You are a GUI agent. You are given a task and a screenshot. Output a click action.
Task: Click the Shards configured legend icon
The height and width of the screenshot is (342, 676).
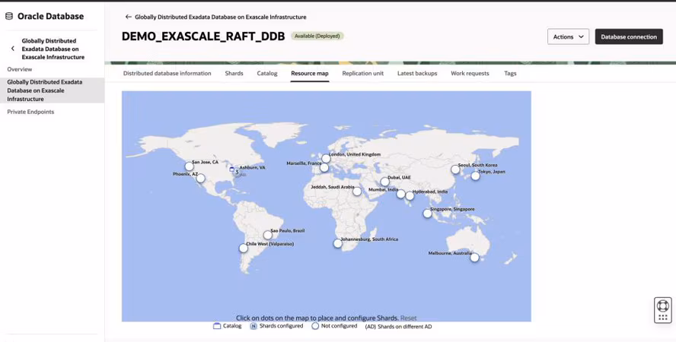pyautogui.click(x=253, y=326)
